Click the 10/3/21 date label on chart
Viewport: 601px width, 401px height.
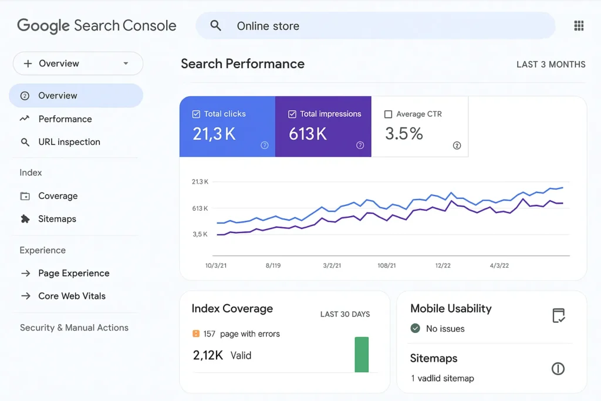(216, 265)
